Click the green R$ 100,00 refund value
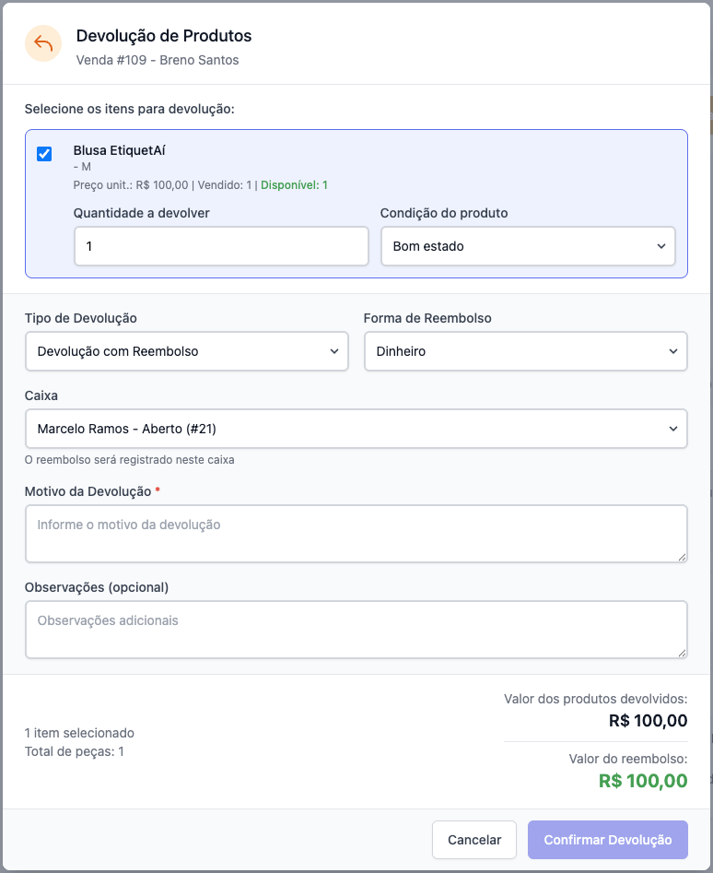 [x=642, y=781]
